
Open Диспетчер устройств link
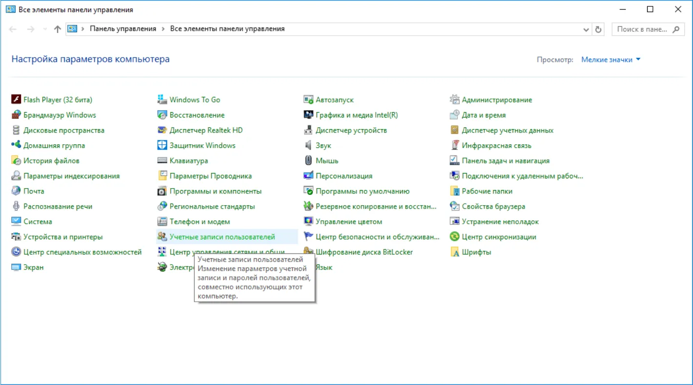[351, 130]
